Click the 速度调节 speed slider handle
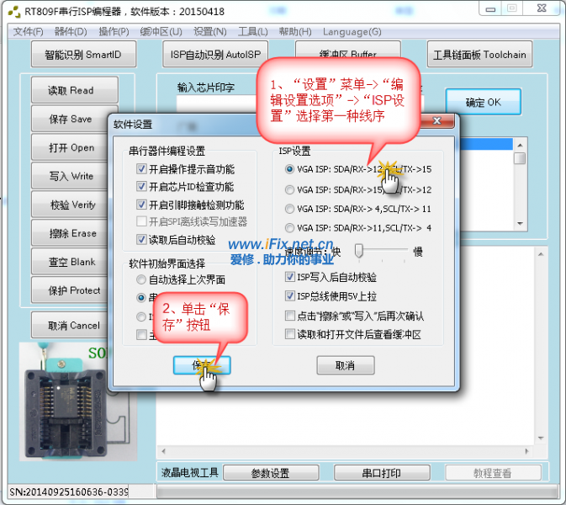This screenshot has width=566, height=505. click(x=358, y=250)
